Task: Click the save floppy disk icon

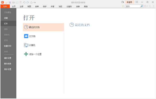Action: click(10, 2)
